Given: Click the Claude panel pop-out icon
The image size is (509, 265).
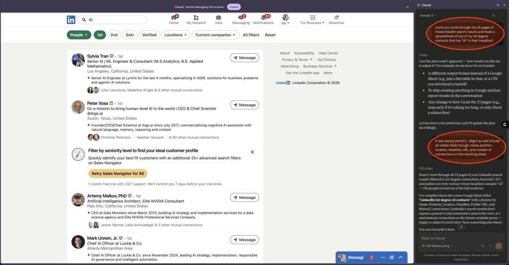Looking at the screenshot, I should (498, 5).
